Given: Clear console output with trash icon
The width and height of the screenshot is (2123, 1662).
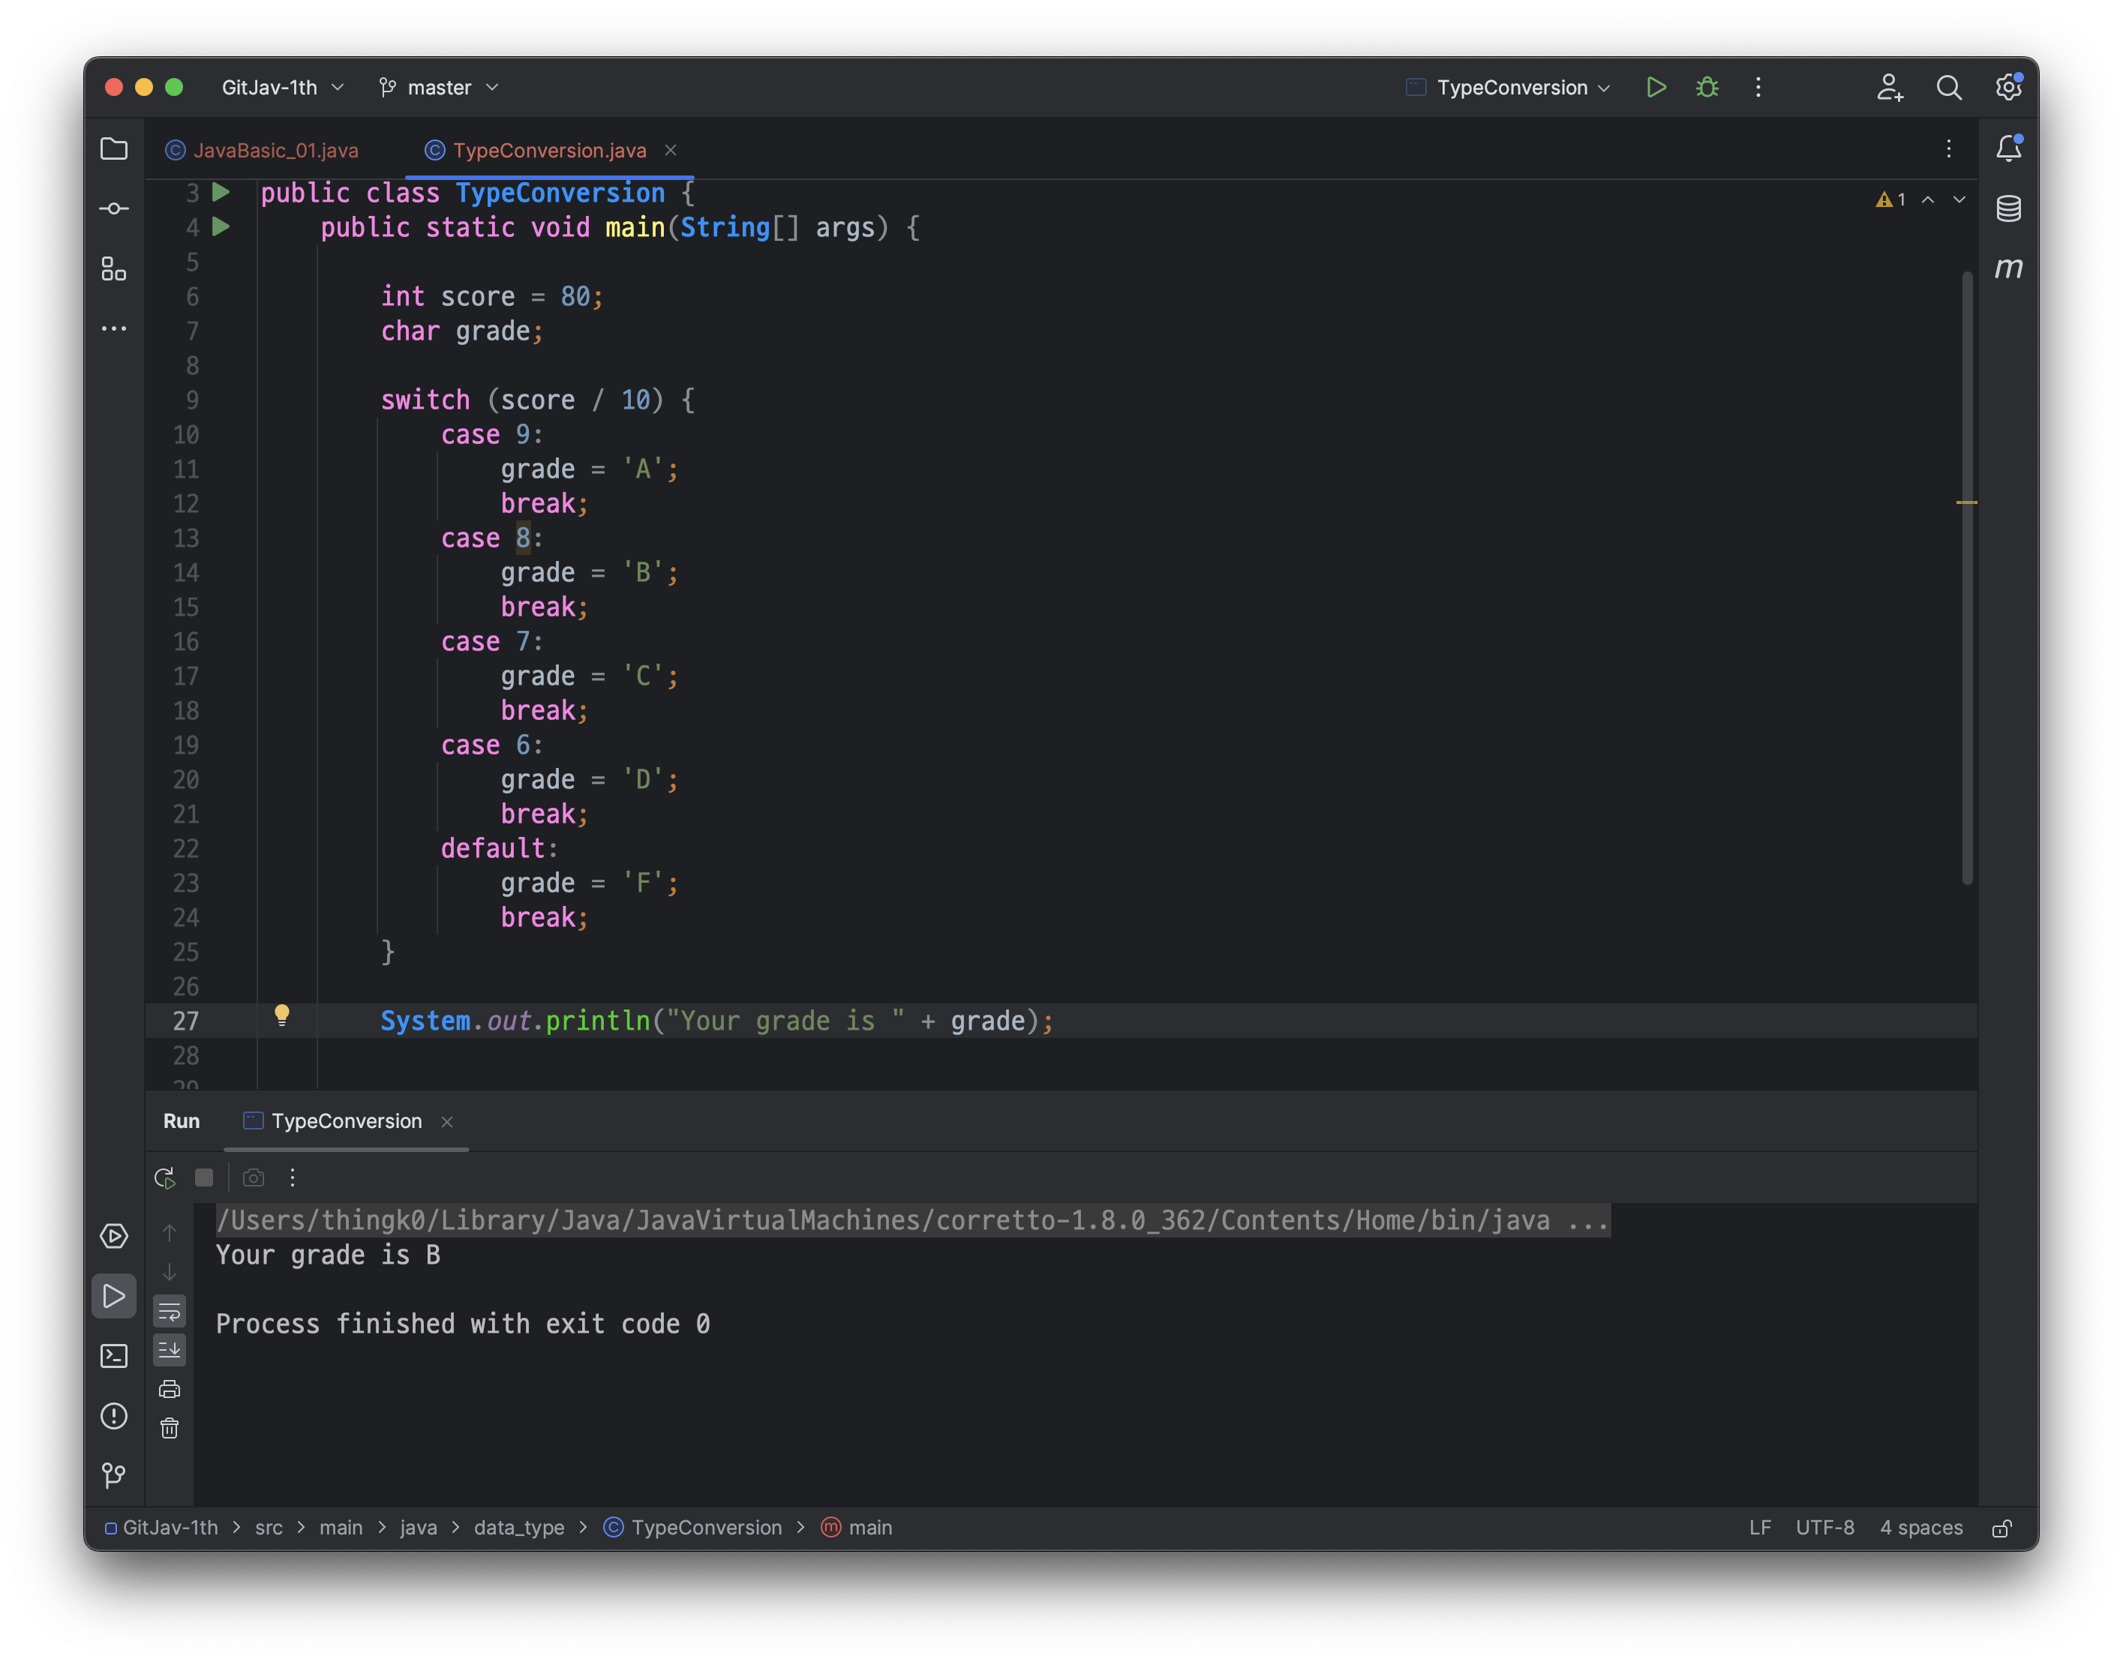Looking at the screenshot, I should (170, 1427).
